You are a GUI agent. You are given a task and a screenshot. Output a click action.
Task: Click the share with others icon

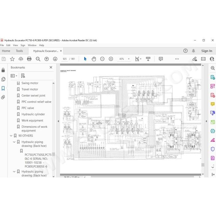[212, 59]
